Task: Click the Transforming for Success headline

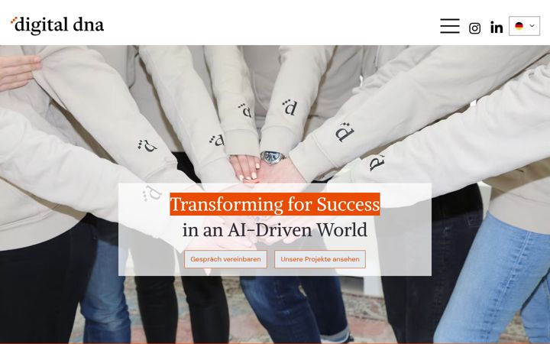Action: (275, 204)
